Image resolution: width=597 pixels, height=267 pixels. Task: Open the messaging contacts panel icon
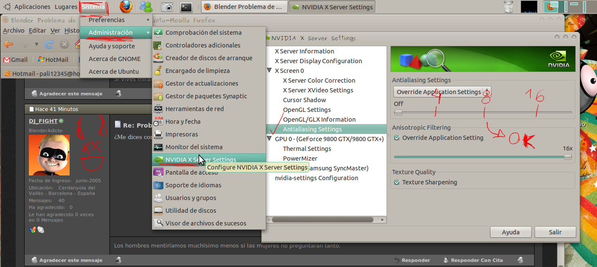point(146,7)
